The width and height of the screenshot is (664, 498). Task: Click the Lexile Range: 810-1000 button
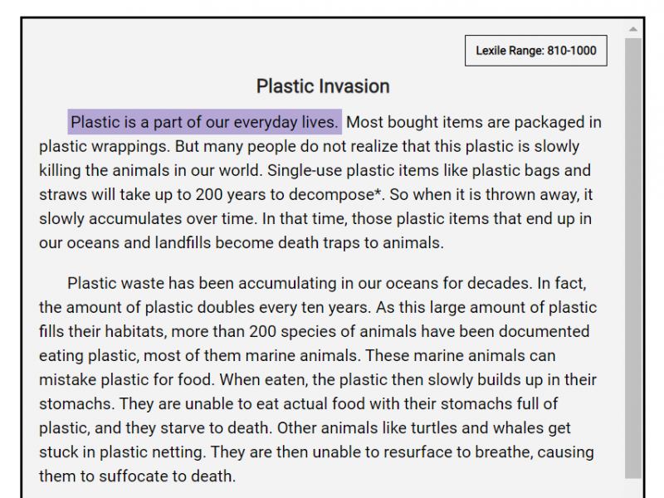tap(535, 51)
